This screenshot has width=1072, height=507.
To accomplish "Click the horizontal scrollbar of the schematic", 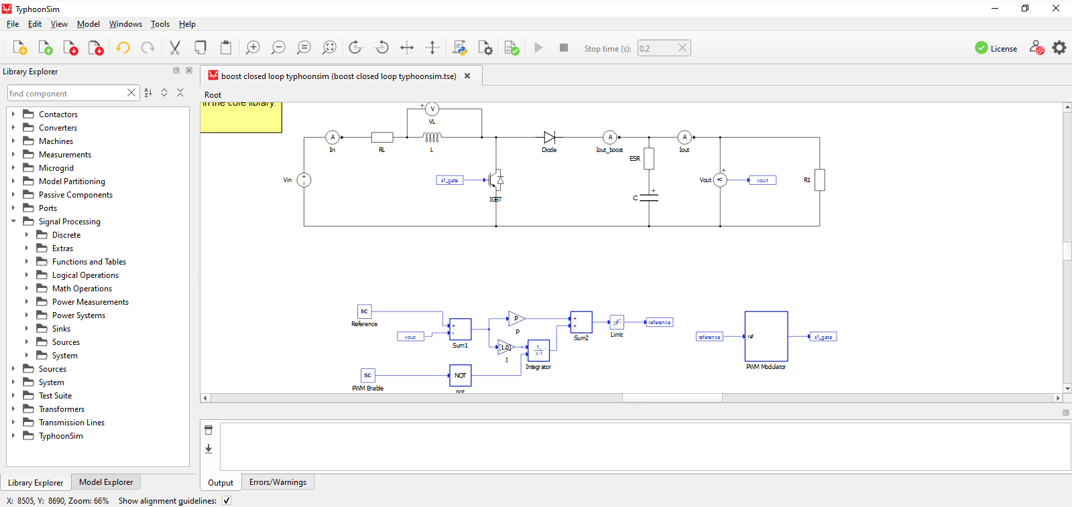I will 672,398.
